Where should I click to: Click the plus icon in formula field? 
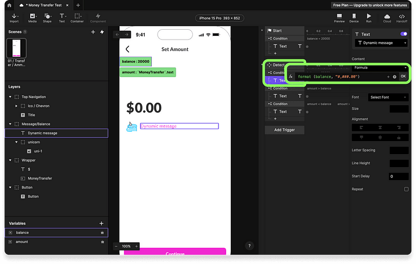pyautogui.click(x=388, y=77)
